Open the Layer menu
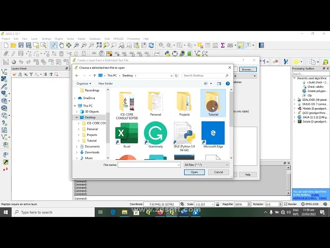 click(35, 39)
